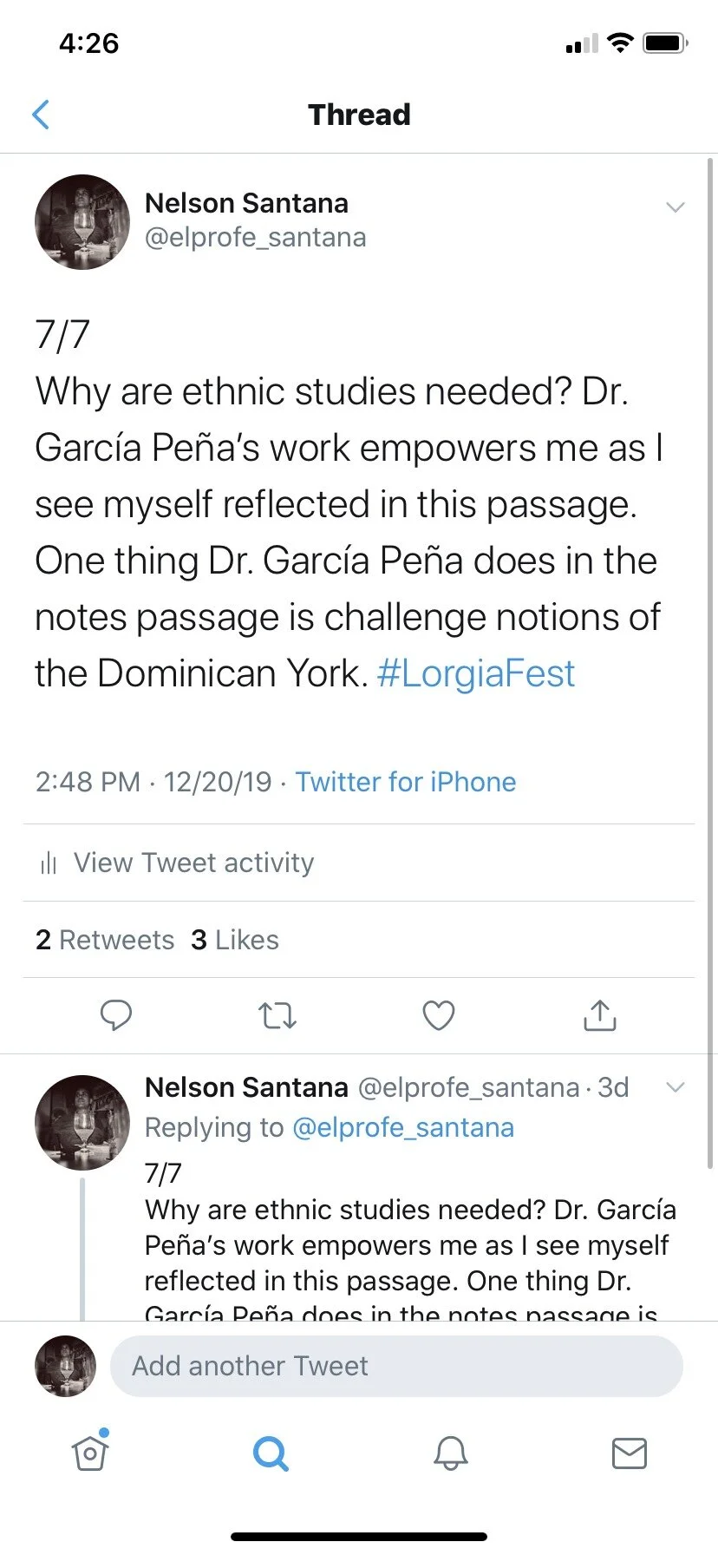Tap the @elprofe_santana mention in Replying to
Screen dimensions: 718x1555
[x=403, y=1127]
